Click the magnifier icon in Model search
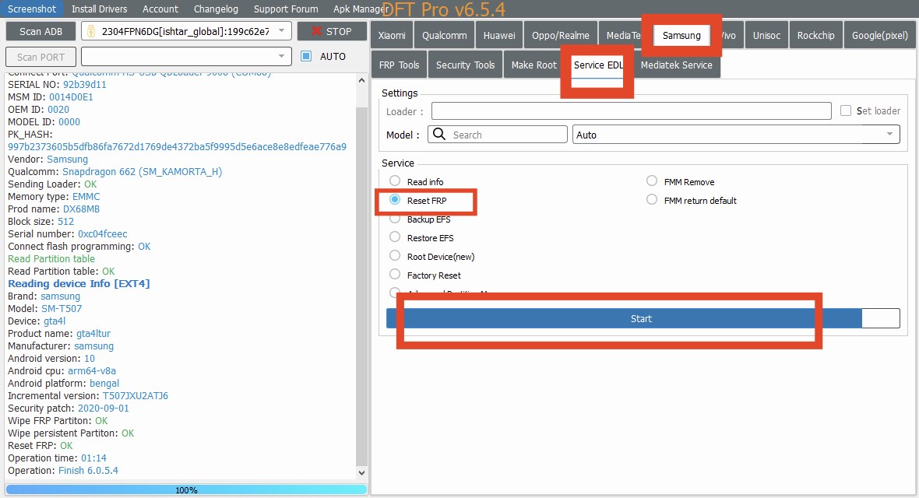 coord(439,135)
